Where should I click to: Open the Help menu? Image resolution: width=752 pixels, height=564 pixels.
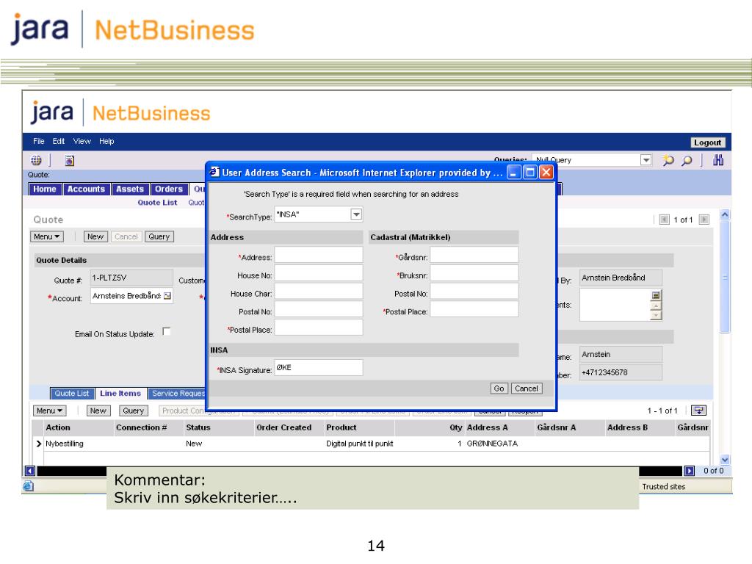pyautogui.click(x=106, y=141)
